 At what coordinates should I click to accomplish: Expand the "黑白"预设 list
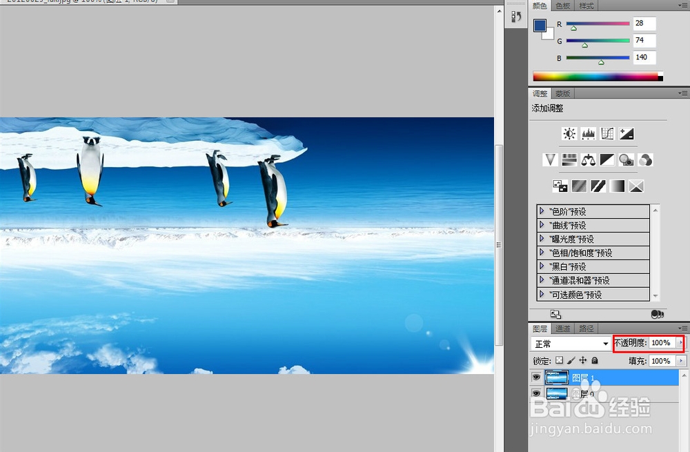(542, 266)
